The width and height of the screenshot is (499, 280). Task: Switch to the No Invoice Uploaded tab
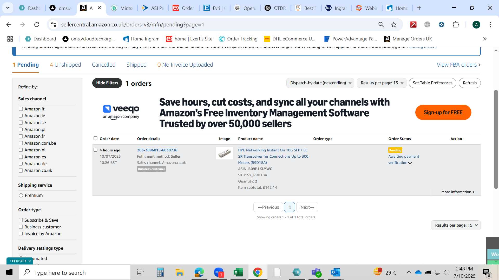pos(185,65)
